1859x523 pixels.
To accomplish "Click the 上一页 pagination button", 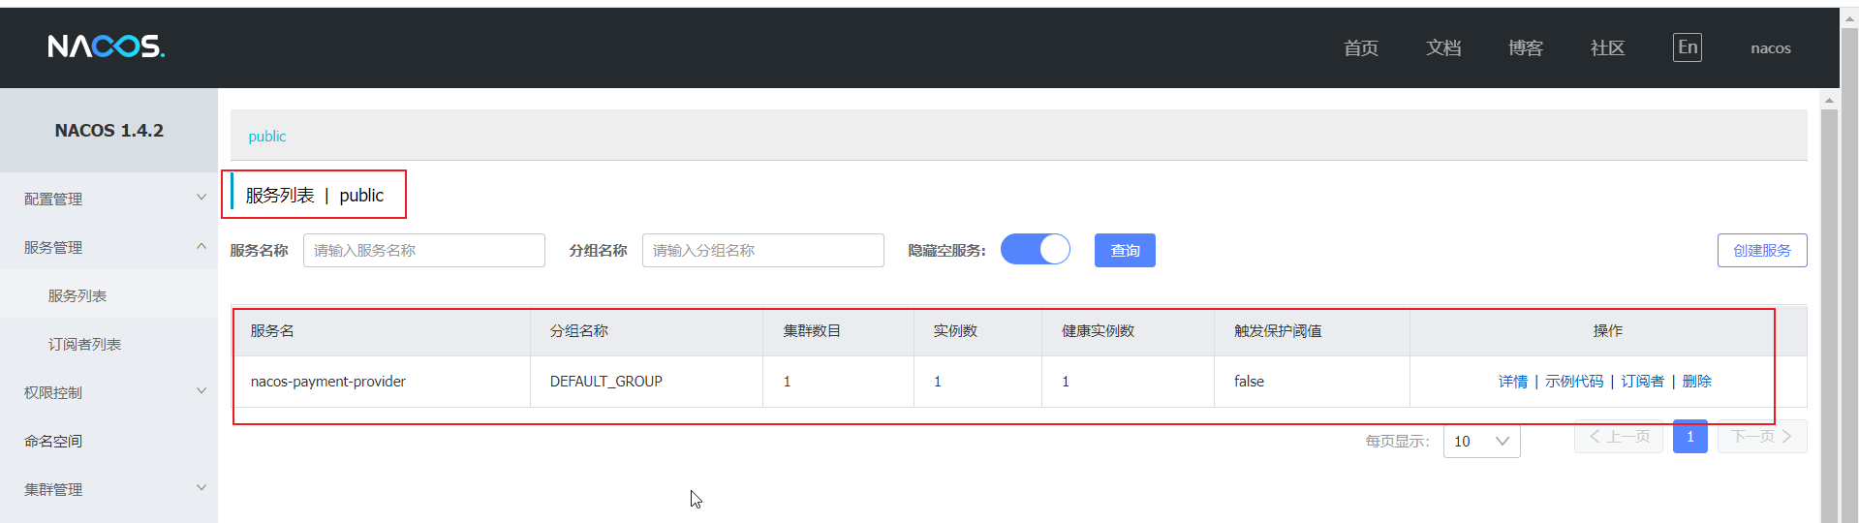I will pos(1619,437).
